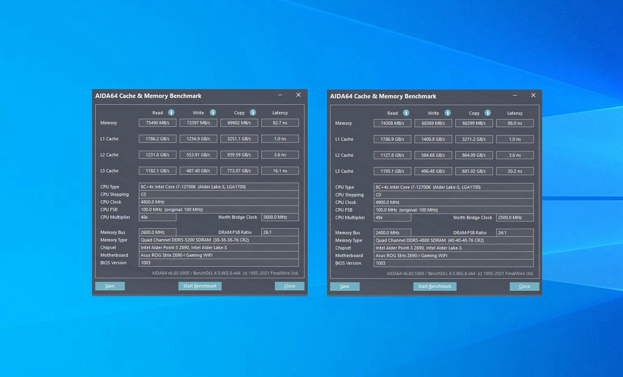Screen dimensions: 623x377
Task: Open Write info icon in the DDR5-4800 window
Action: (x=448, y=113)
